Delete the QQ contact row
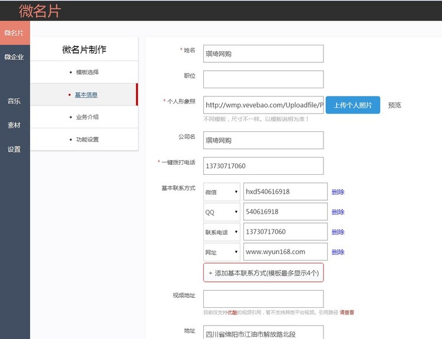Image resolution: width=442 pixels, height=339 pixels. click(338, 212)
